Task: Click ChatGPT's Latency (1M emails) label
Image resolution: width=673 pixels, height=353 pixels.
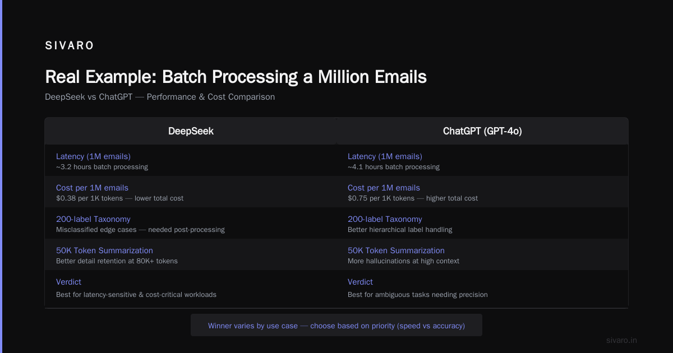Action: (x=385, y=156)
